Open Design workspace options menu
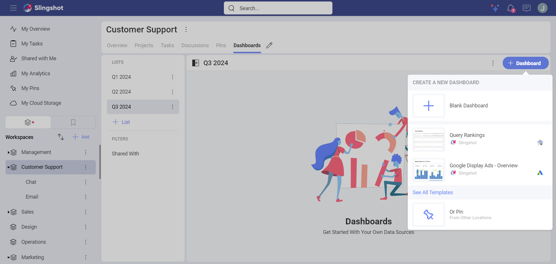Screen dimensions: 556x264 pos(86,227)
